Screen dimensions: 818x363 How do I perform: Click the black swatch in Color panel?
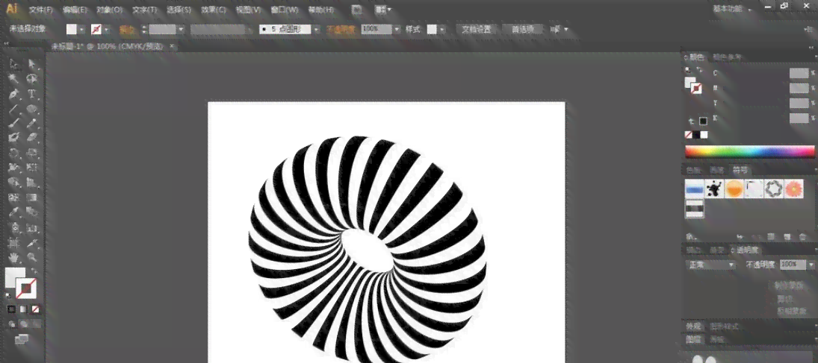tap(696, 135)
